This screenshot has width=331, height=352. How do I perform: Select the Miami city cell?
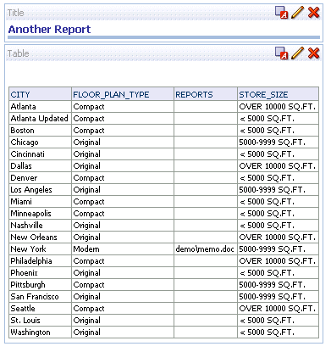(x=40, y=202)
